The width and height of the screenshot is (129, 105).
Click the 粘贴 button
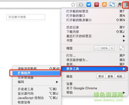coord(120,76)
